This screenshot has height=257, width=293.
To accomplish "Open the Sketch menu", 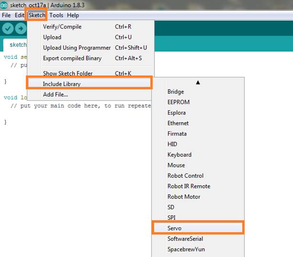I will coord(37,15).
